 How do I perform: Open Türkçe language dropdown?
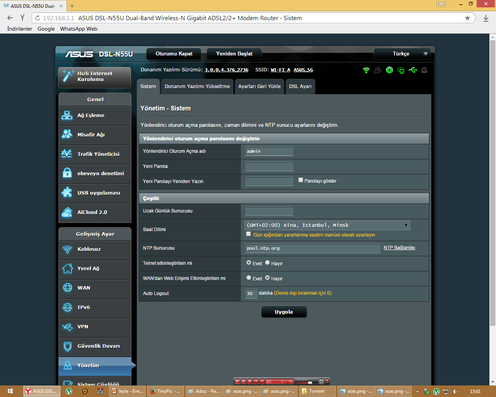point(402,54)
